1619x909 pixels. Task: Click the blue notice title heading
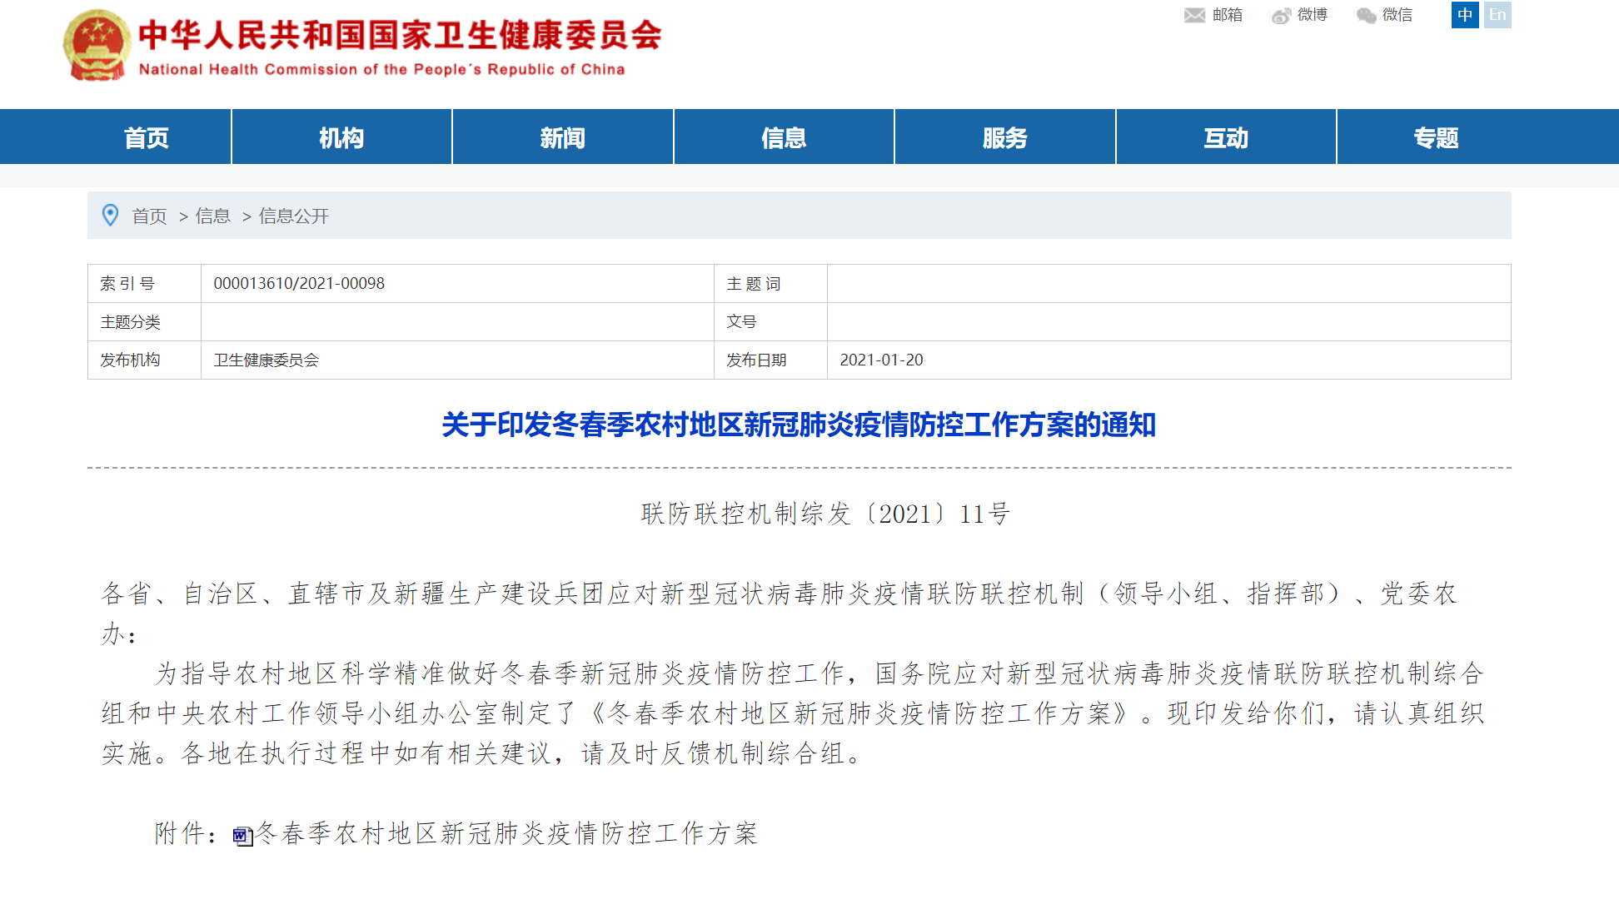click(799, 425)
